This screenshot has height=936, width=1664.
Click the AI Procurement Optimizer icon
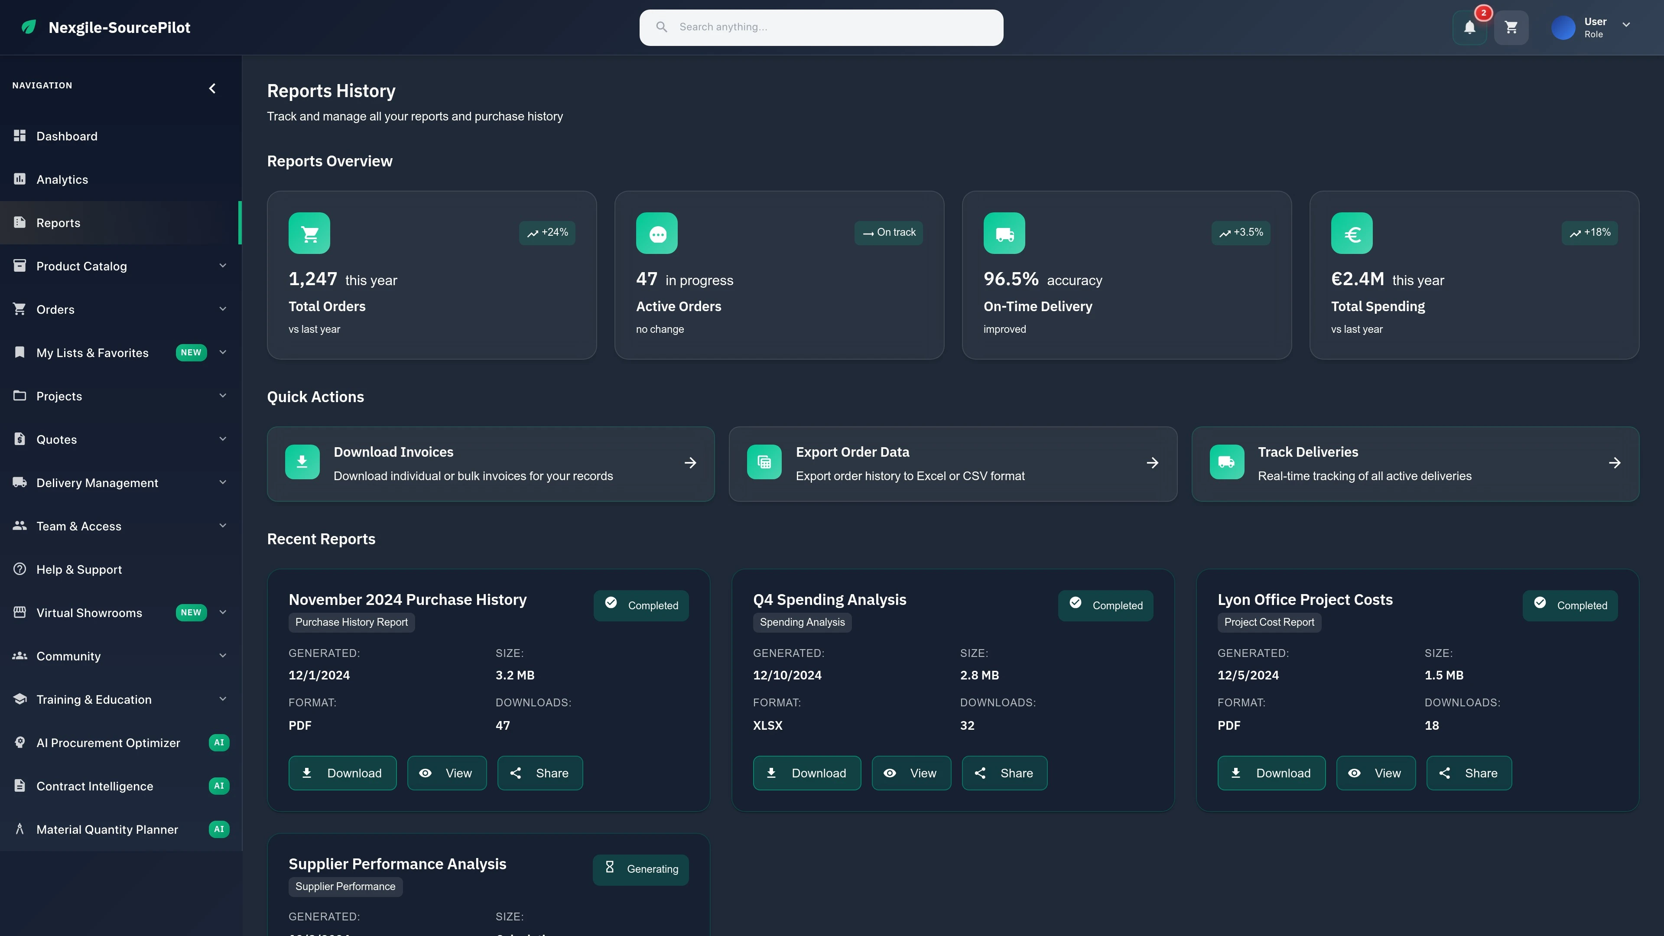[x=19, y=742]
